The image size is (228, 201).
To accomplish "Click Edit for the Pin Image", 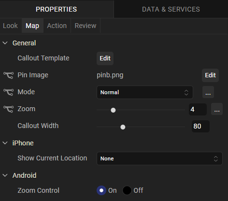I will [210, 75].
